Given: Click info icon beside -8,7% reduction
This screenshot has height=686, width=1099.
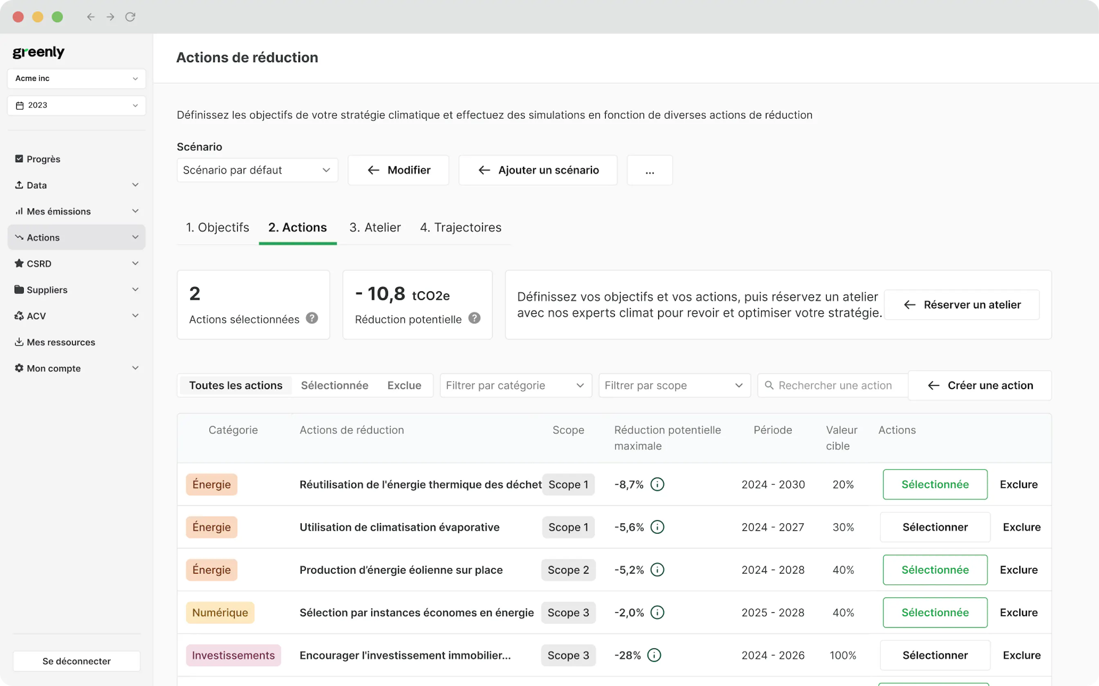Looking at the screenshot, I should (657, 484).
